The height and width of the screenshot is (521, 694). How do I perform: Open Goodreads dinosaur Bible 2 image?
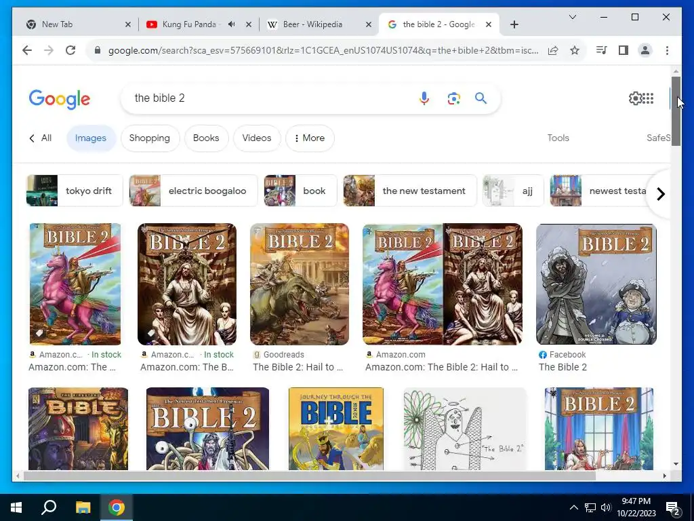299,284
